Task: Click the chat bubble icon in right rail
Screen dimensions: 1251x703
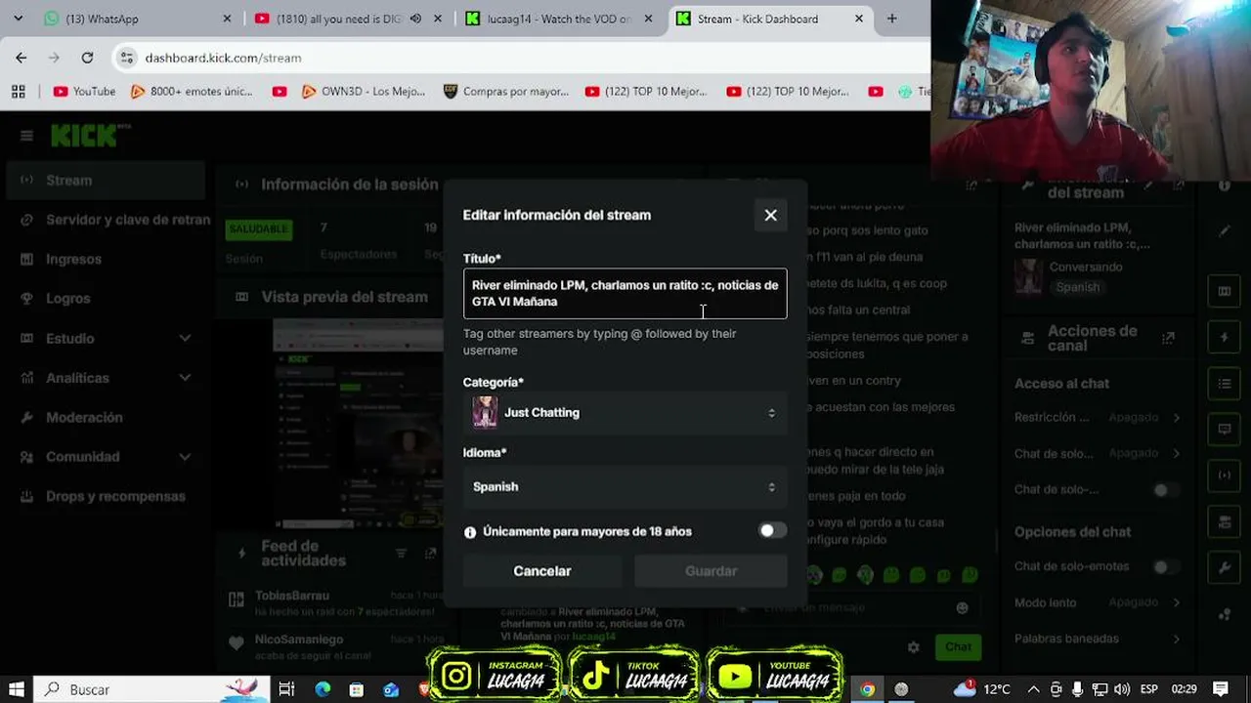Action: pos(1225,429)
